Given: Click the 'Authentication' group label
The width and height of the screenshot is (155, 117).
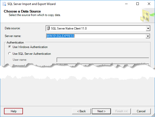Looking at the screenshot, I should coord(15,42).
